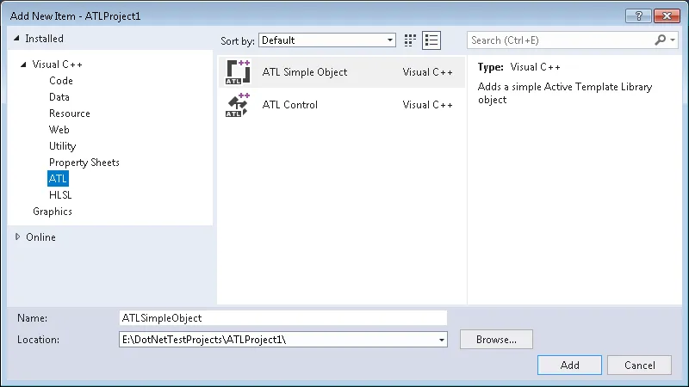Click the Search (Ctrl+E) box
689x387 pixels.
(560, 40)
